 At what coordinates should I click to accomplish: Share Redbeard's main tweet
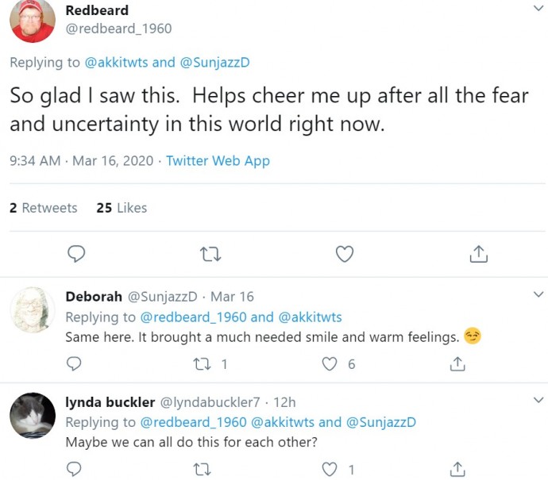click(478, 254)
